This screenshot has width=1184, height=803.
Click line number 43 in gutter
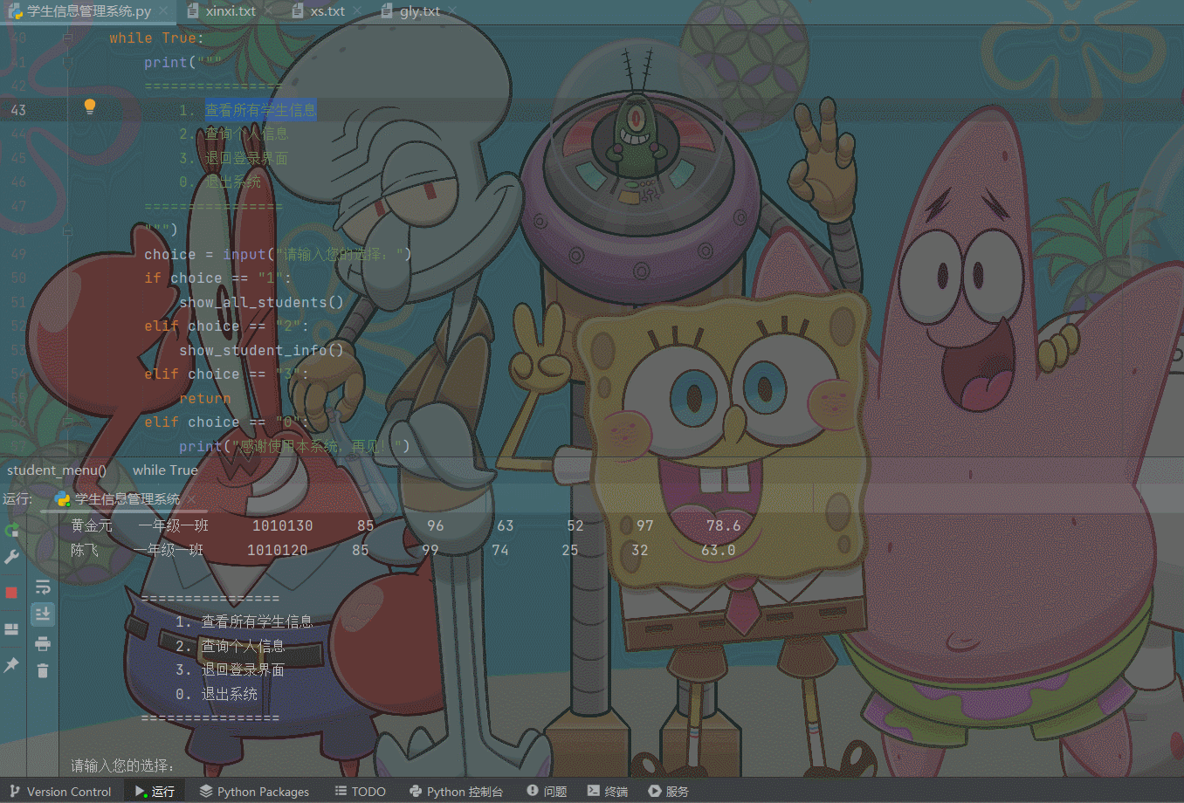(18, 110)
